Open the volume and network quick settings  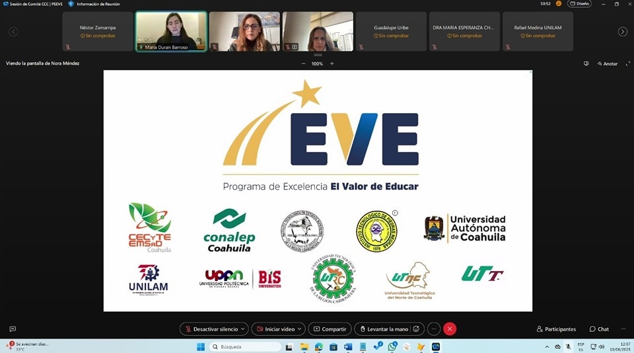(597, 346)
